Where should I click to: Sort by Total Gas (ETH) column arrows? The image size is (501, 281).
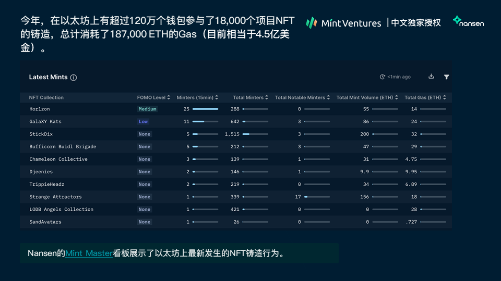point(445,97)
